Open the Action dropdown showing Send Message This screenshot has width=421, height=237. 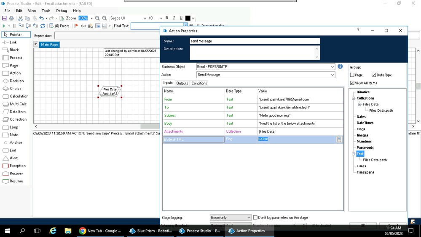point(333,75)
